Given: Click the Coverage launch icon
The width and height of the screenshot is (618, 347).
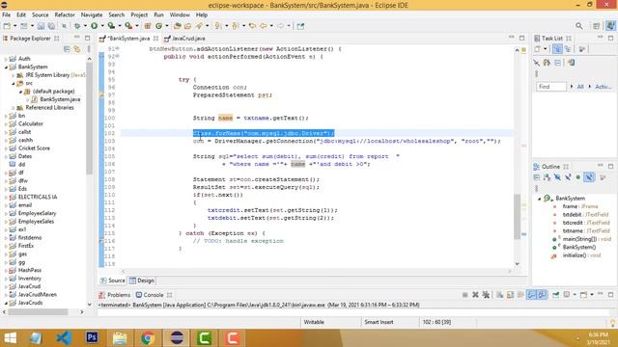Looking at the screenshot, I should click(x=112, y=26).
